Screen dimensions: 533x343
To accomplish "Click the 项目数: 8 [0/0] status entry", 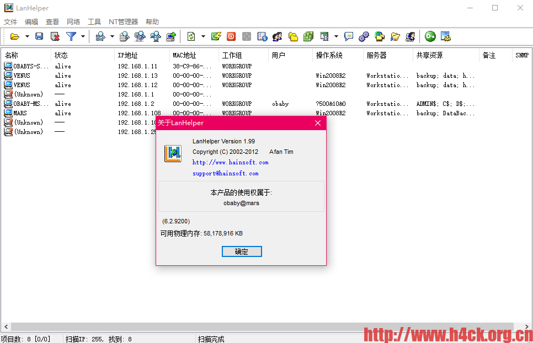I will pos(25,339).
